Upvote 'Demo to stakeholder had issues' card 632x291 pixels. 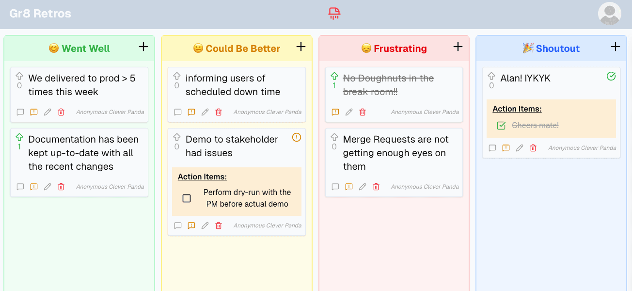[177, 137]
